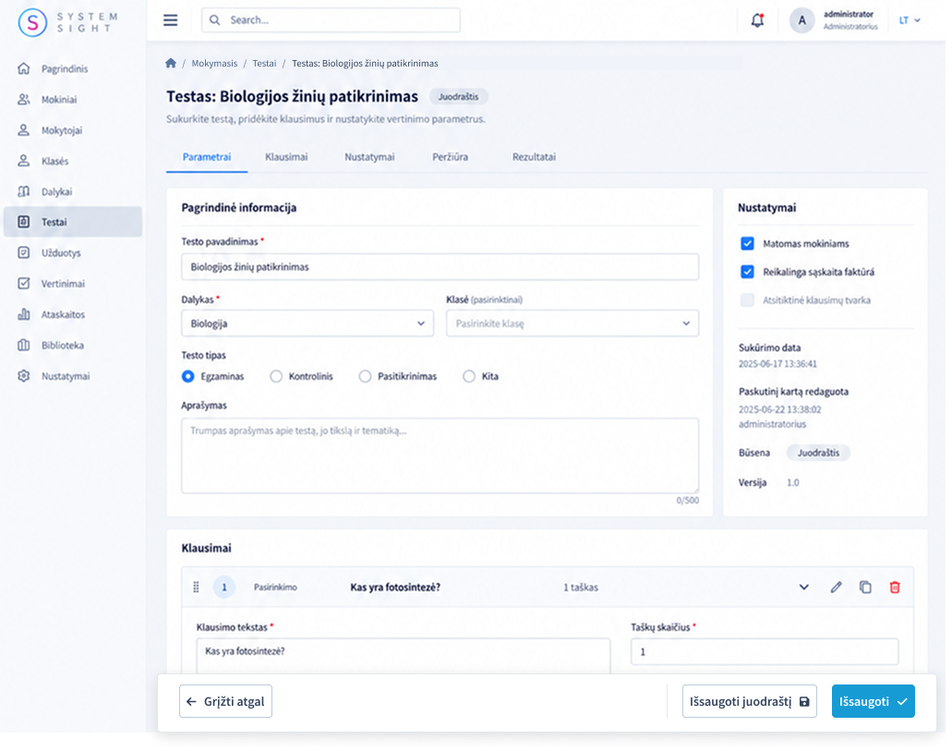The width and height of the screenshot is (952, 751).
Task: Go to home via breadcrumb house icon
Action: coord(171,63)
